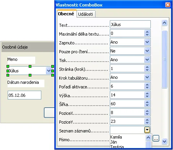Click the Július combo box text in form
Viewport: 173px width, 150px height.
point(13,71)
